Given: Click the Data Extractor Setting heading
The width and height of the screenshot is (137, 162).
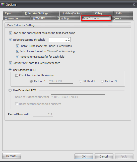Looking at the screenshot, I should (21, 25).
